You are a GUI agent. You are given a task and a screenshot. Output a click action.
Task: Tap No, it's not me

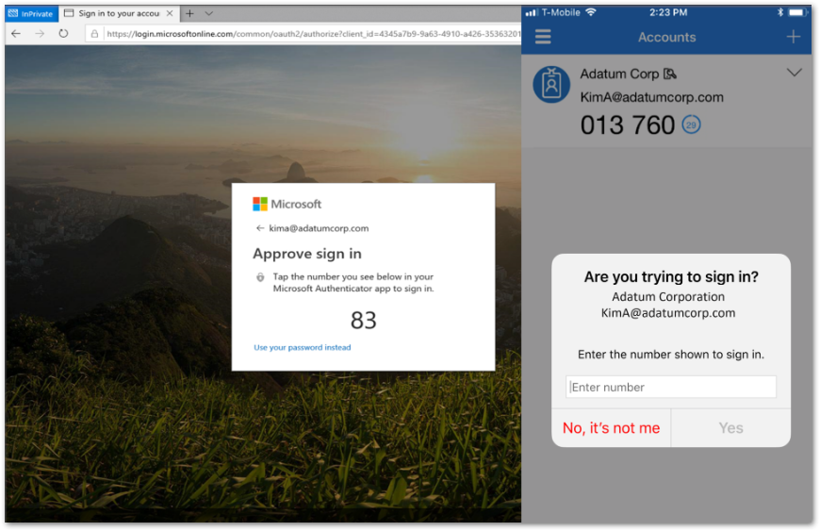(612, 428)
